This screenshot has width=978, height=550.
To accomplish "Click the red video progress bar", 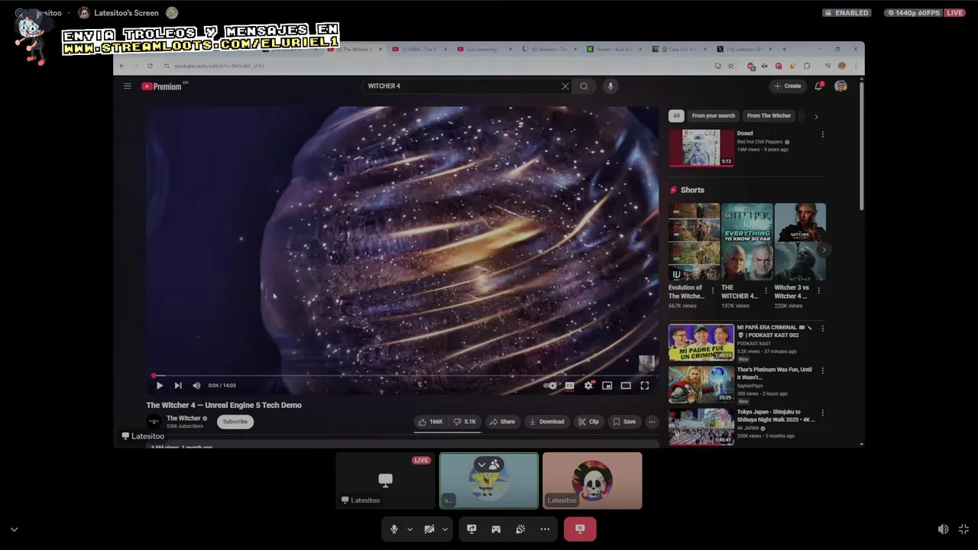I will 401,376.
